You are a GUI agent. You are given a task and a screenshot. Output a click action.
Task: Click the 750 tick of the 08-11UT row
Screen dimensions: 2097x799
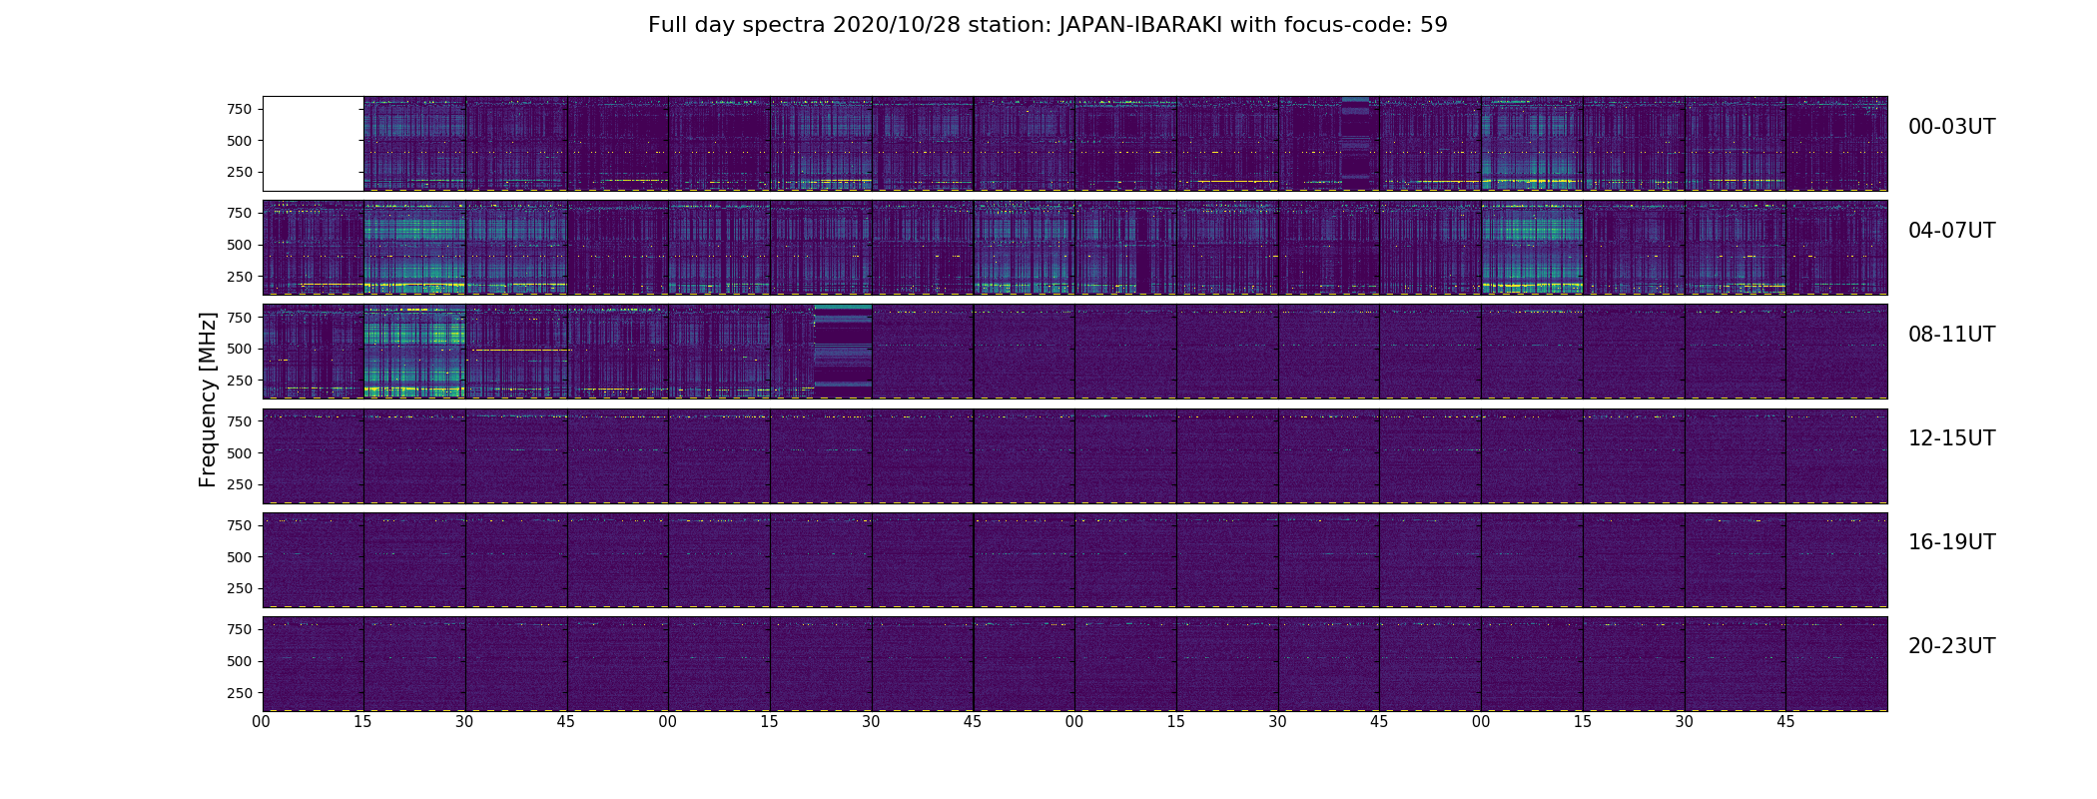(240, 317)
